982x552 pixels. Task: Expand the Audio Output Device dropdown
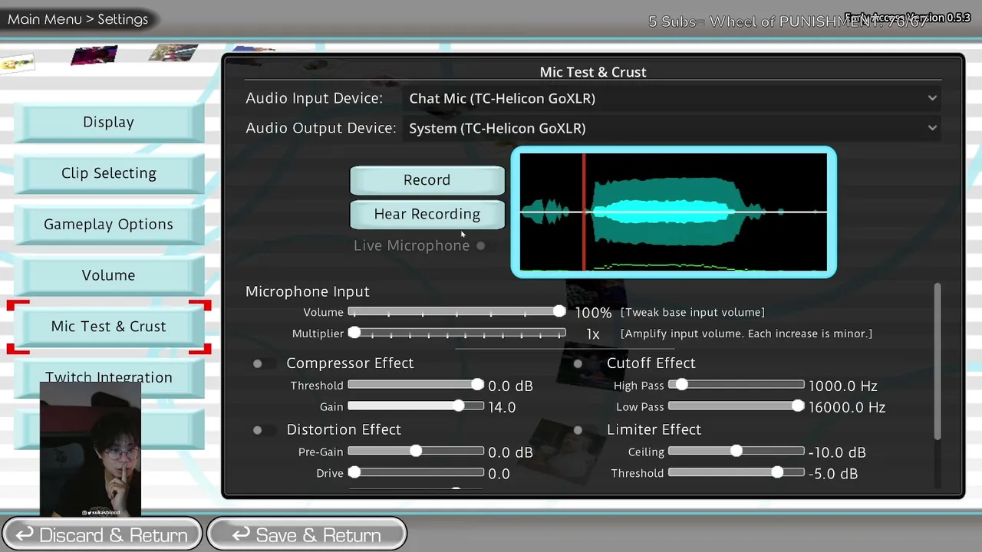pyautogui.click(x=672, y=128)
